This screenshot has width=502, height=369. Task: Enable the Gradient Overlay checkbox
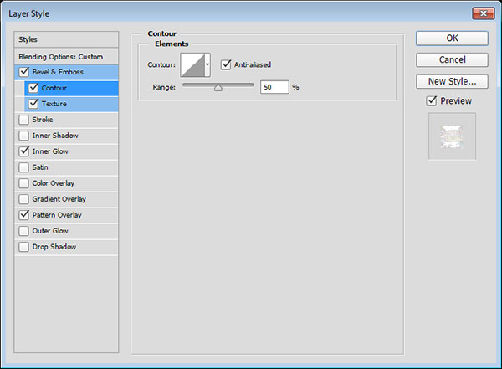click(23, 199)
